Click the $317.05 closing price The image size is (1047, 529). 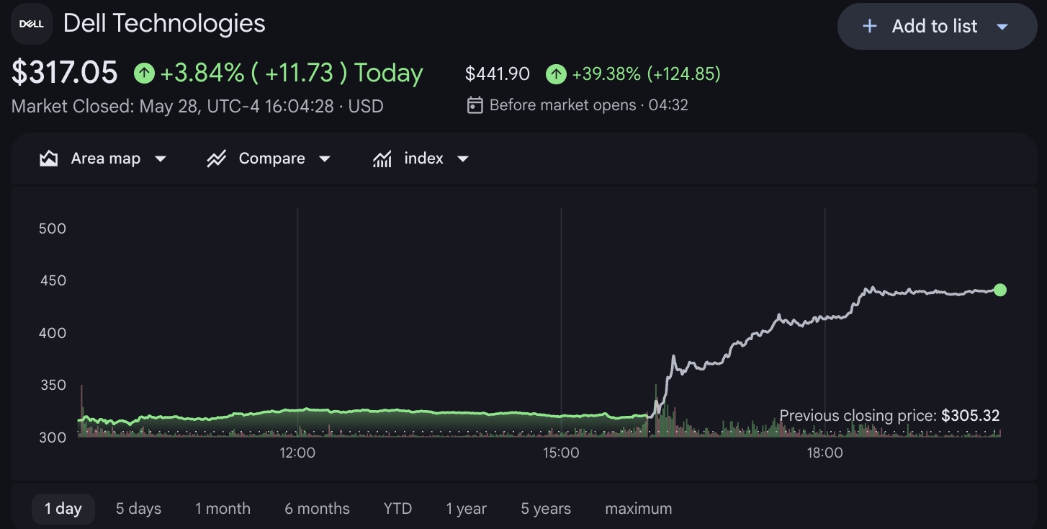[x=64, y=73]
